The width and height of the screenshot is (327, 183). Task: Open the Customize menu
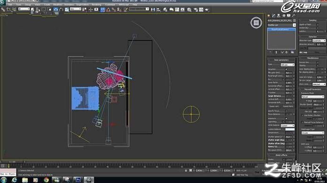pyautogui.click(x=110, y=4)
